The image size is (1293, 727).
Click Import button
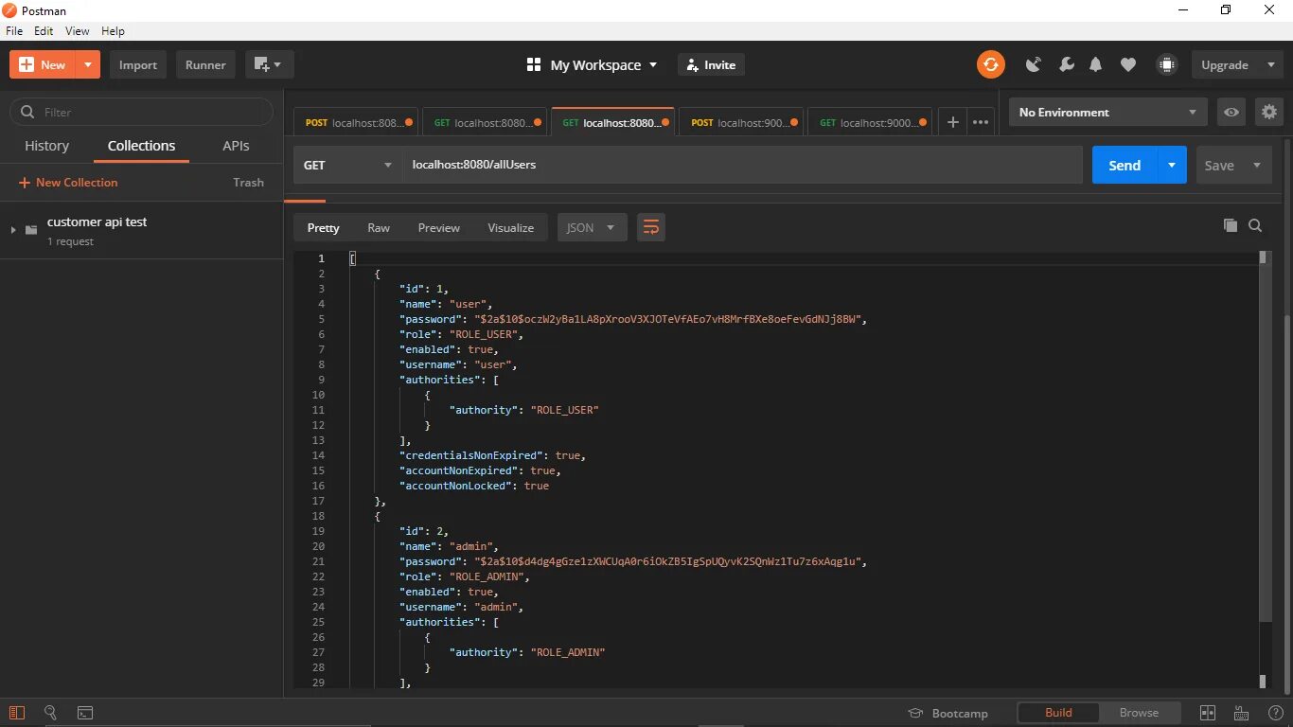(x=138, y=64)
